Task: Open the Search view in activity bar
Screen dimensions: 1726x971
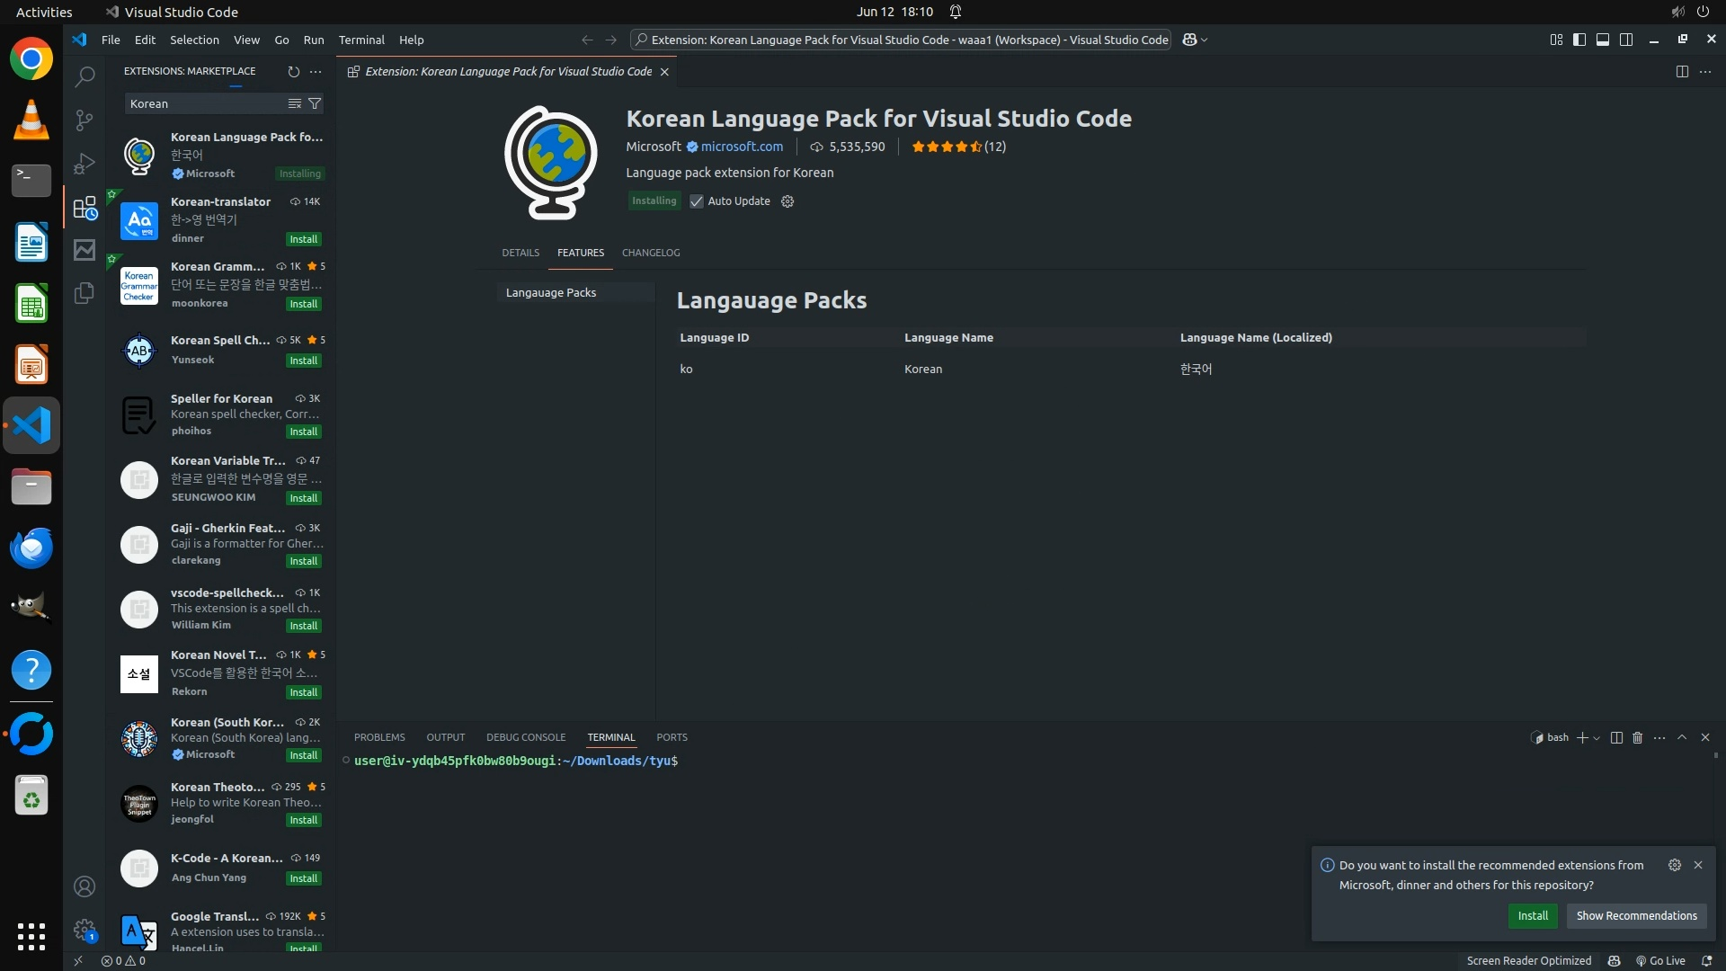Action: pos(85,76)
